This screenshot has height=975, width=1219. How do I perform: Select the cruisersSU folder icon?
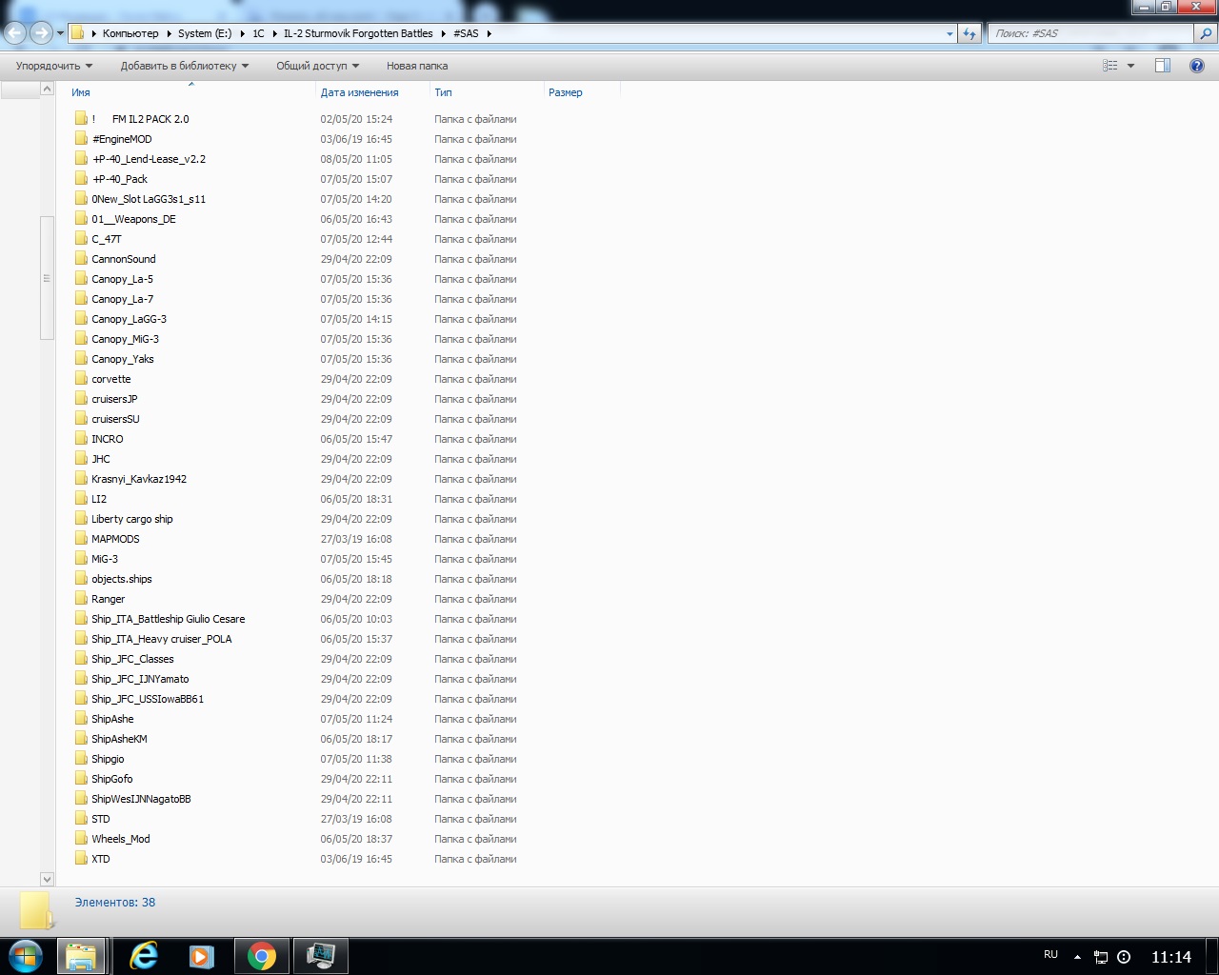pyautogui.click(x=81, y=419)
